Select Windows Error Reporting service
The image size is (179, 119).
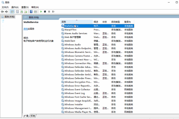point(97,86)
